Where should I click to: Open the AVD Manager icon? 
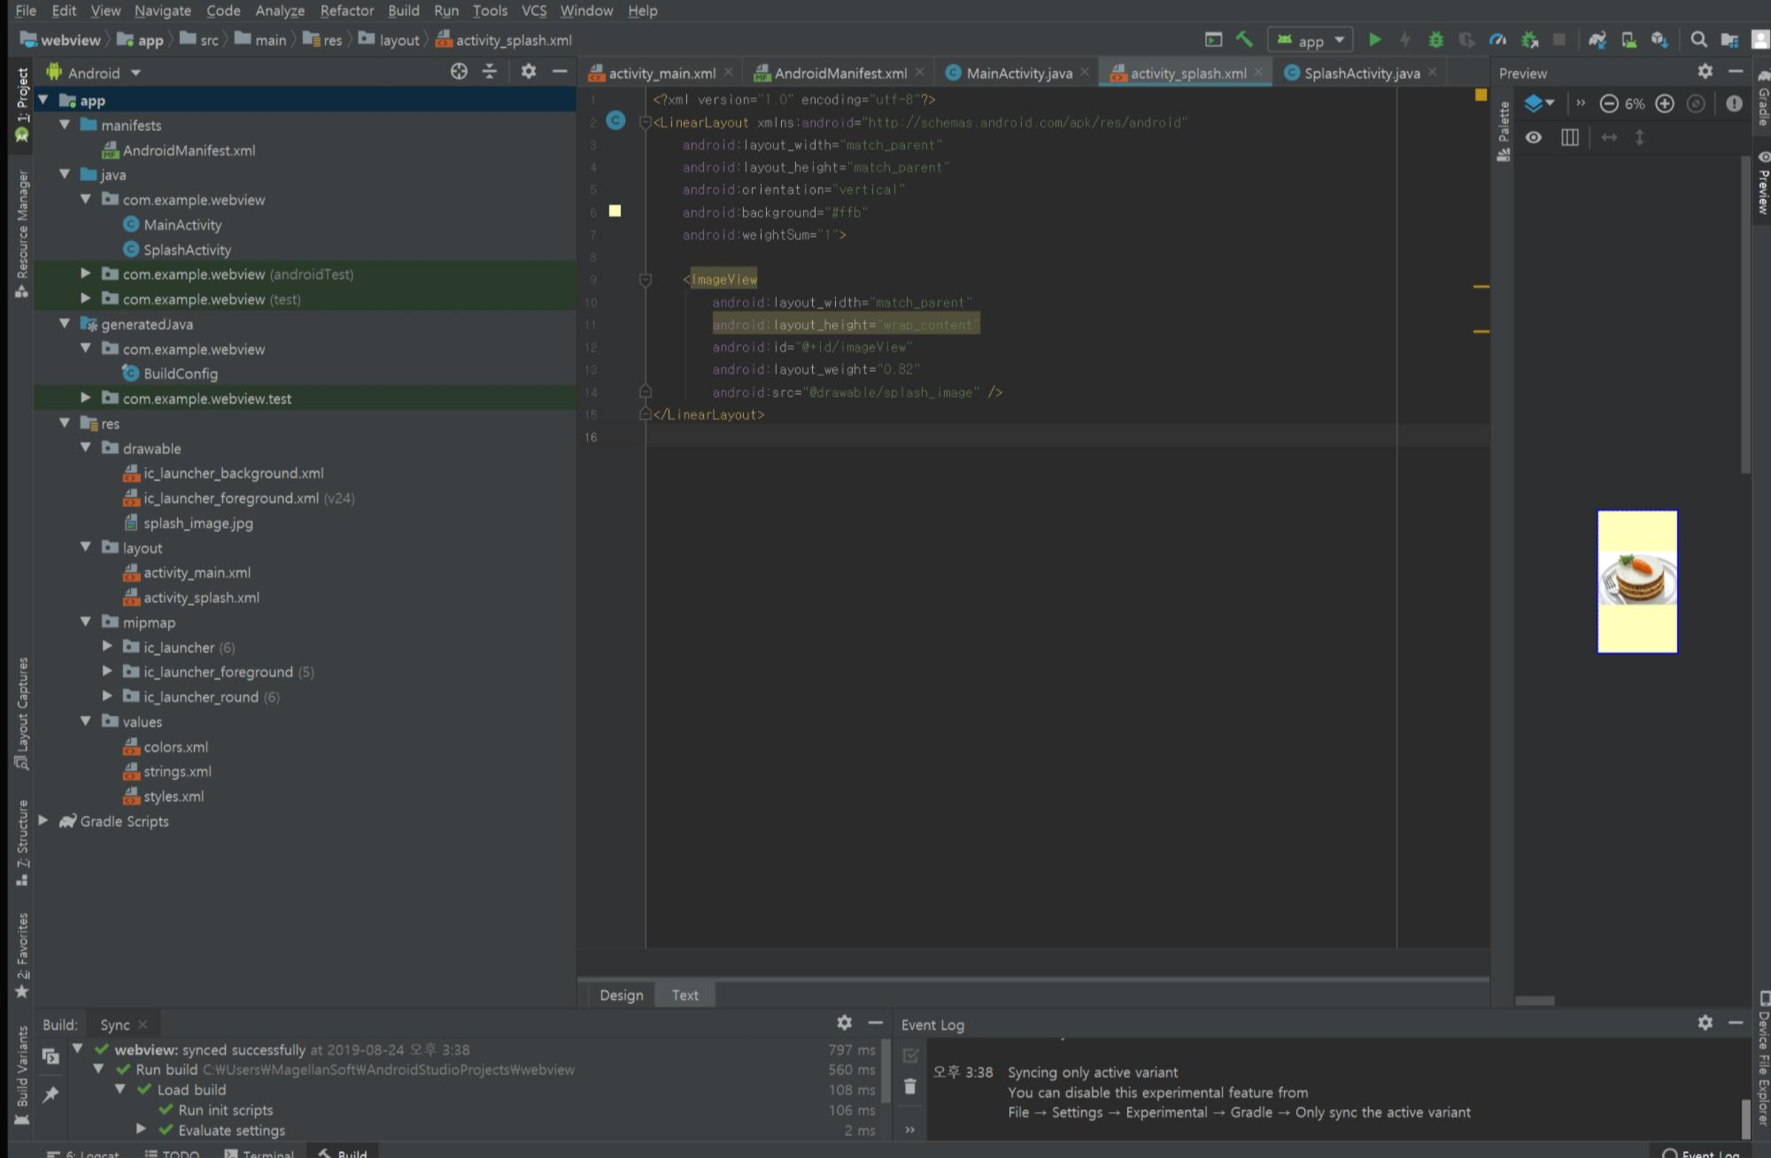[x=1628, y=40]
